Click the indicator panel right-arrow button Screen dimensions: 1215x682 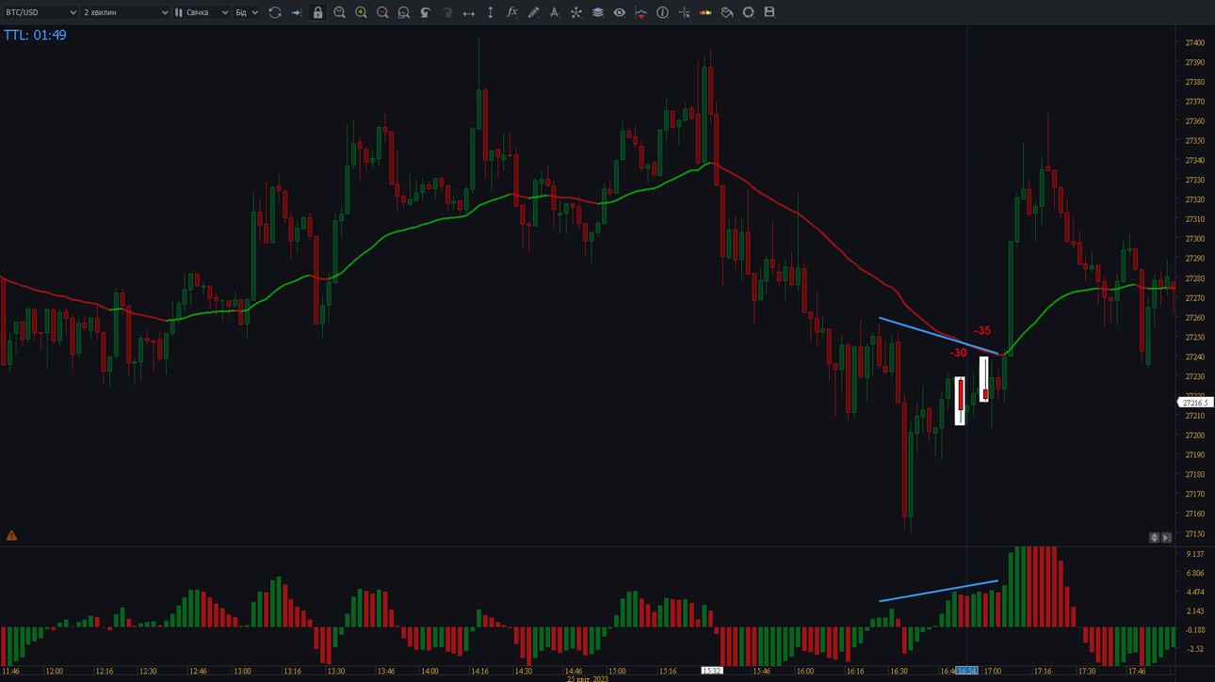pos(1166,538)
